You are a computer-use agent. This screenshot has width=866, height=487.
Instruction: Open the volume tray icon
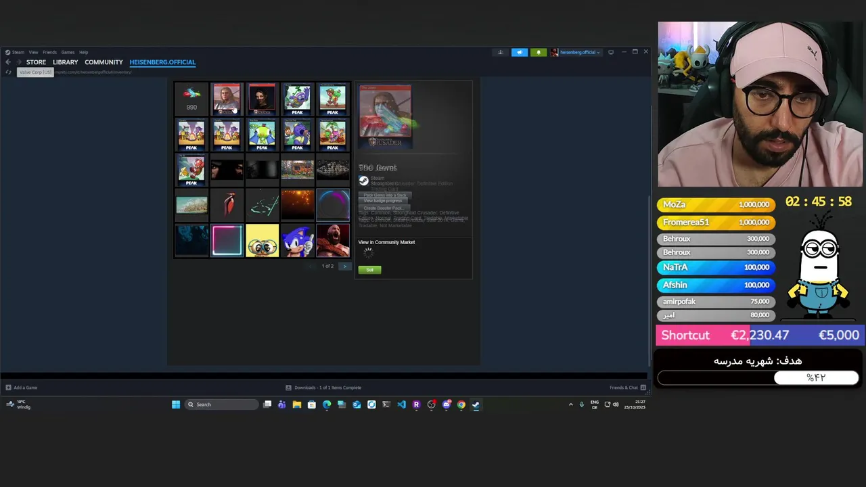[616, 404]
